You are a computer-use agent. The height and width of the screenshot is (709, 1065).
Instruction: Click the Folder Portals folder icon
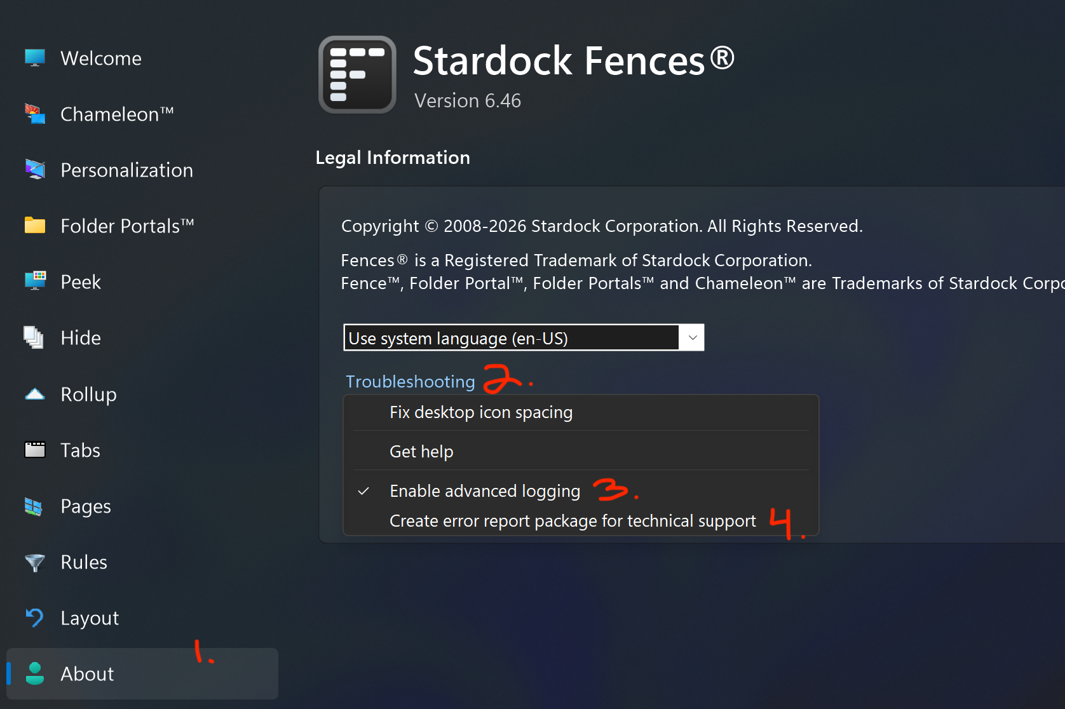pos(35,226)
